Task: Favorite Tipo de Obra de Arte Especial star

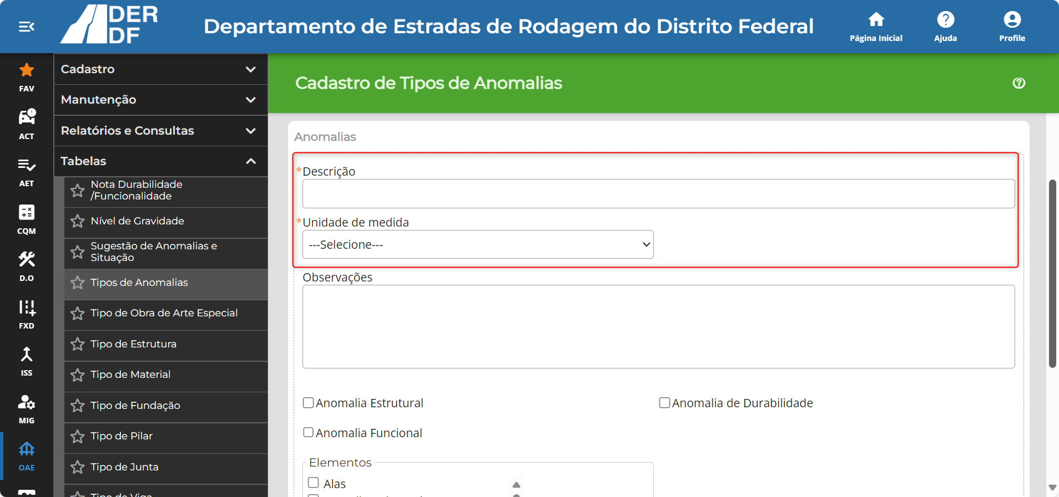Action: point(78,314)
